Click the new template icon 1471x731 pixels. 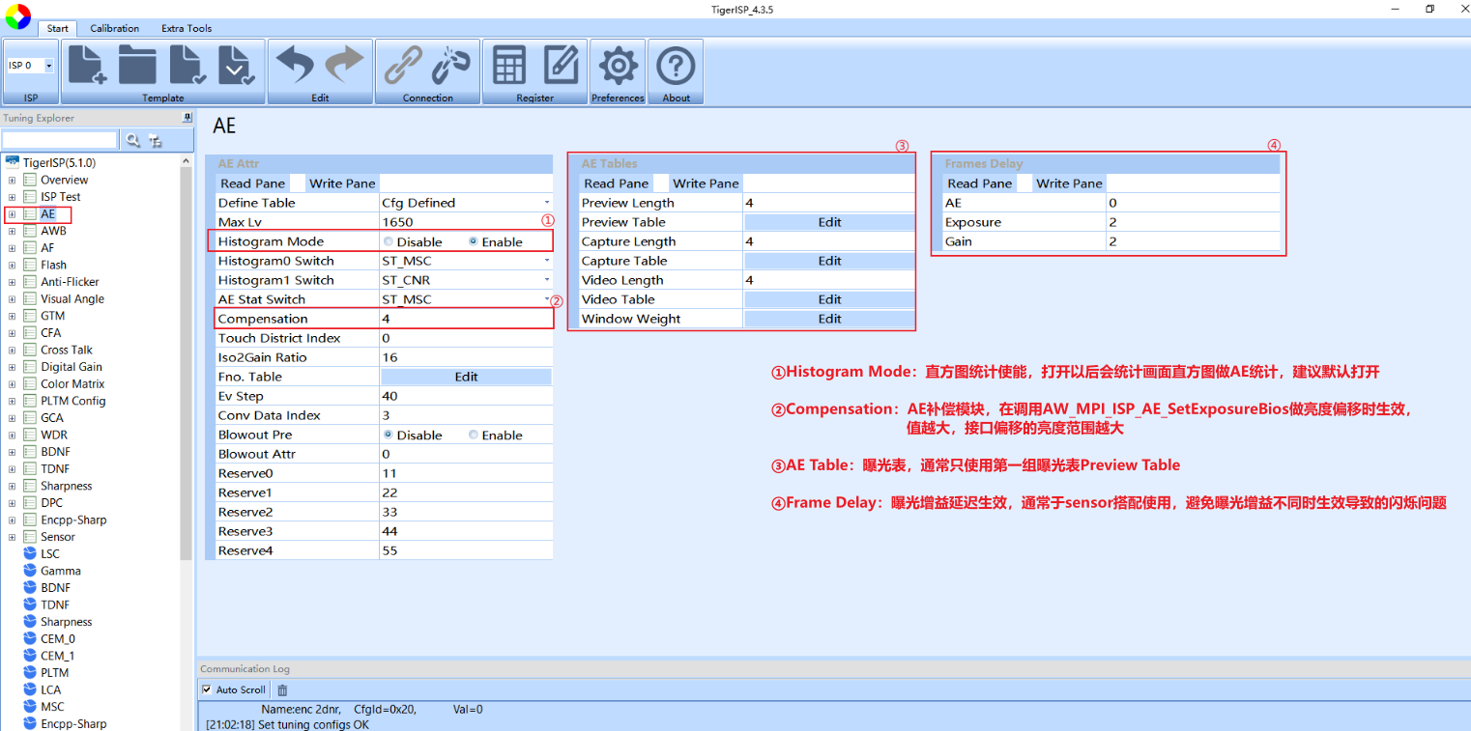tap(84, 66)
